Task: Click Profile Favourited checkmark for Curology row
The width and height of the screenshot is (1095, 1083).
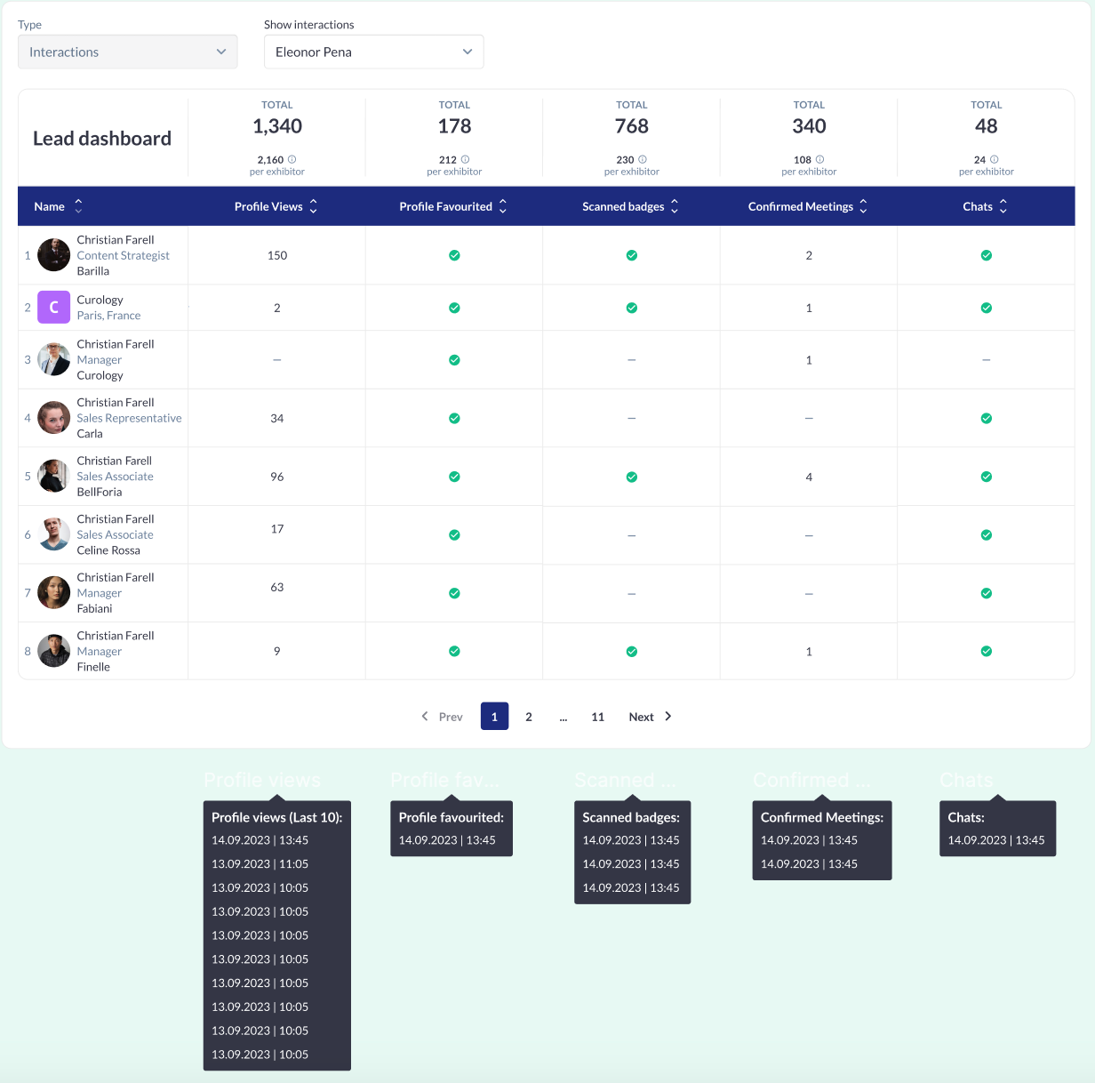Action: point(454,308)
